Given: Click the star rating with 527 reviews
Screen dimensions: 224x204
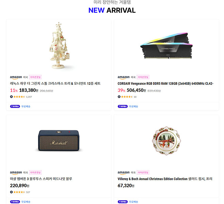Looking at the screenshot, I should click(20, 192).
